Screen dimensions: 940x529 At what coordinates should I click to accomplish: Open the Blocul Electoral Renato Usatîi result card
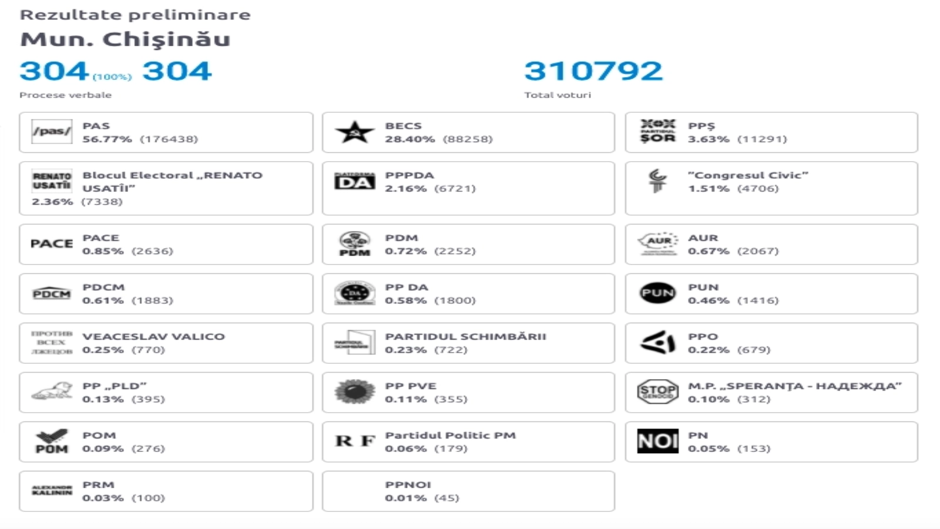(x=166, y=188)
